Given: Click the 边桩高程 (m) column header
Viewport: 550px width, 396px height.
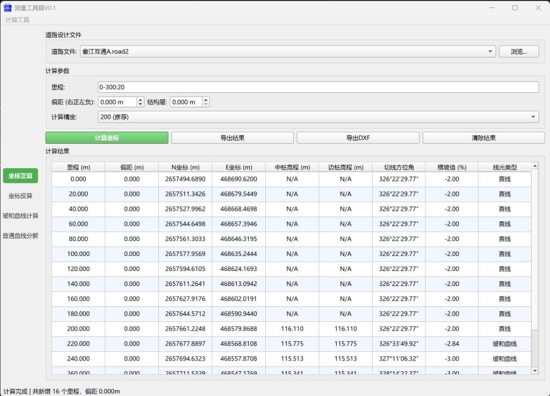Looking at the screenshot, I should pos(345,167).
